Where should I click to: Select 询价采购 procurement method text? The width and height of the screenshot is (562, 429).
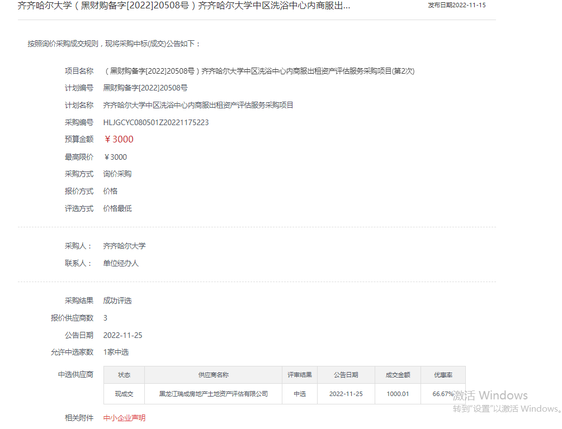[117, 174]
